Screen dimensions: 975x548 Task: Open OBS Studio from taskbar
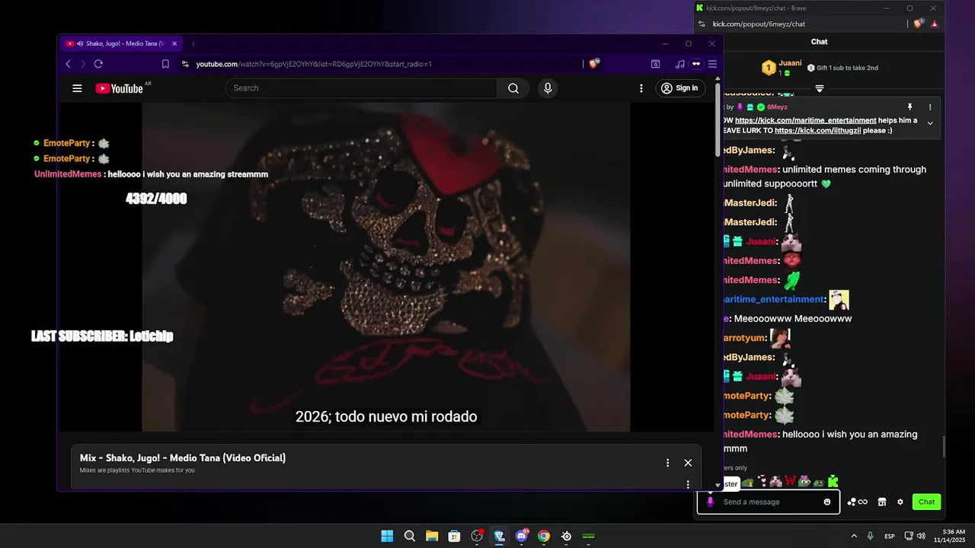point(477,536)
